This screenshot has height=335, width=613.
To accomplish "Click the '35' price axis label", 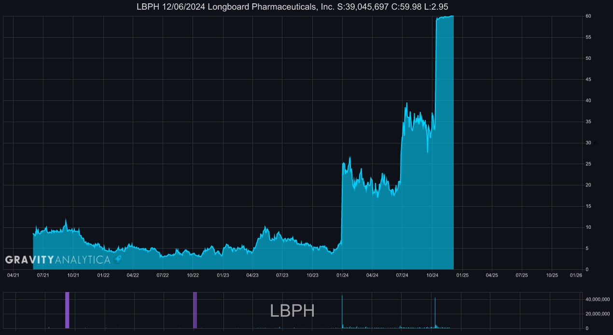I will [x=588, y=122].
